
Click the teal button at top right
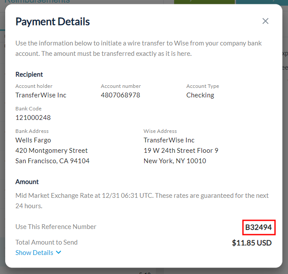click(262, 2)
